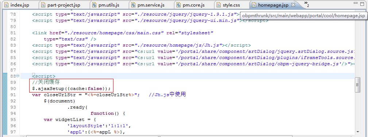Click the //Jh.js中使用 comment

pos(167,94)
